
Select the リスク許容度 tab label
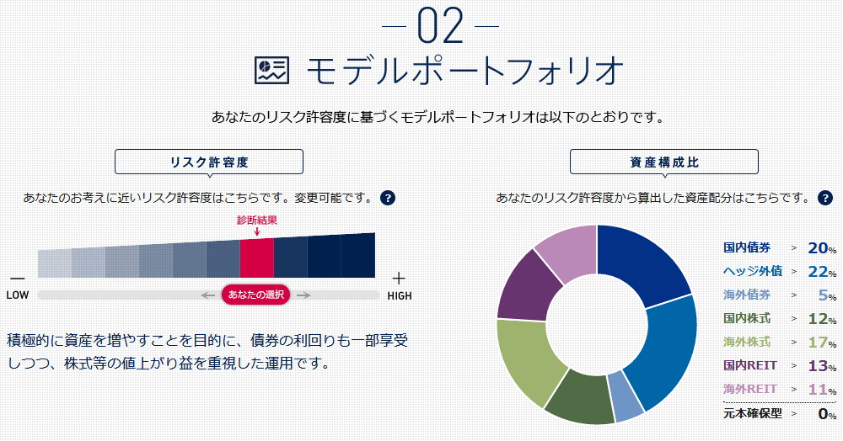(209, 162)
